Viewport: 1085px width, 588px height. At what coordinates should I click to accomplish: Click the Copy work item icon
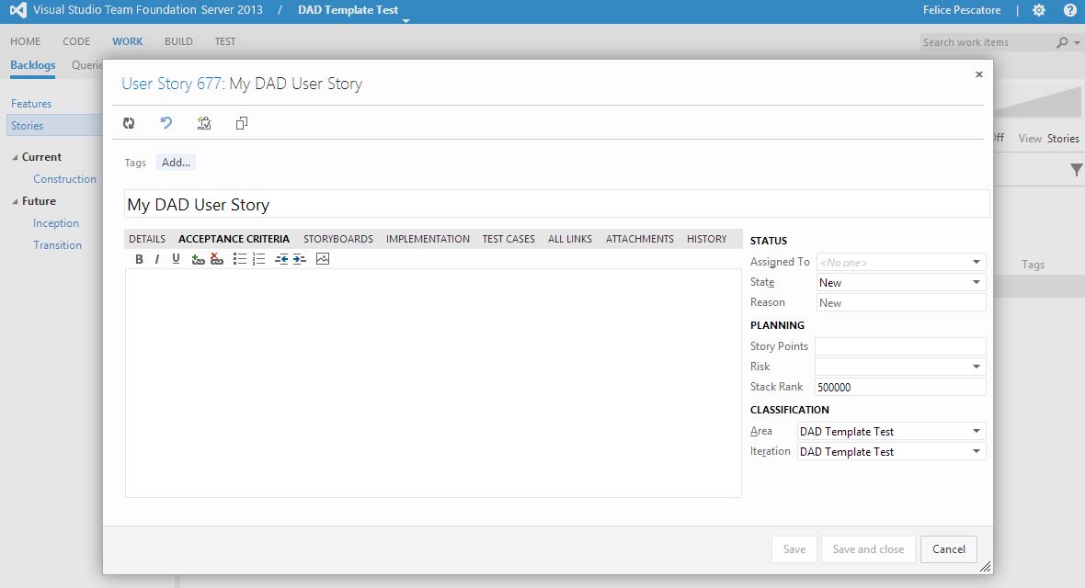point(242,123)
